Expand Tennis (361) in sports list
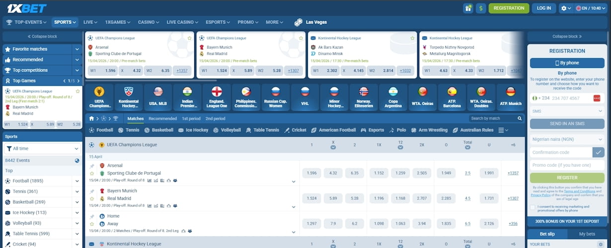 77,191
